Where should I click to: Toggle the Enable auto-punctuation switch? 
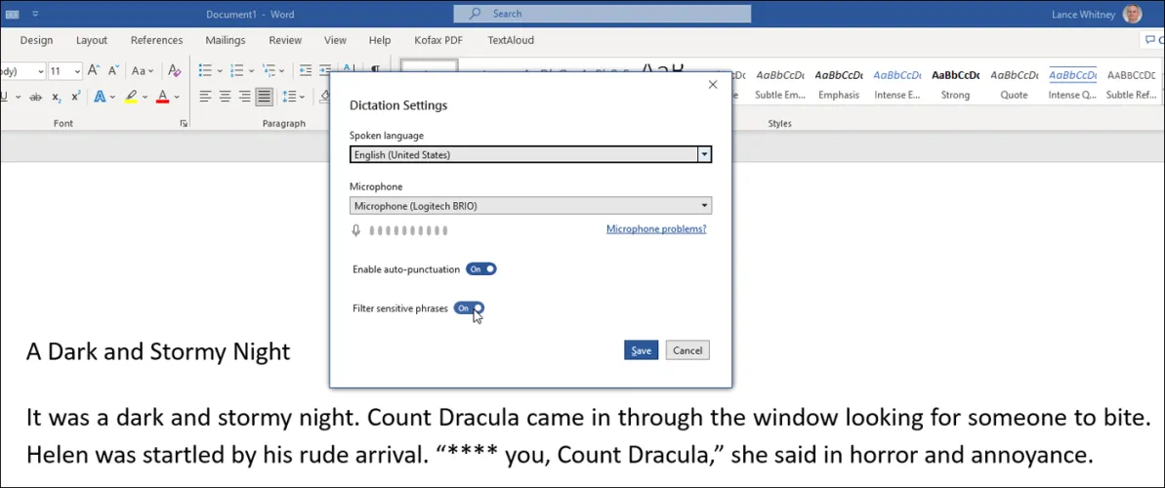[x=480, y=268]
